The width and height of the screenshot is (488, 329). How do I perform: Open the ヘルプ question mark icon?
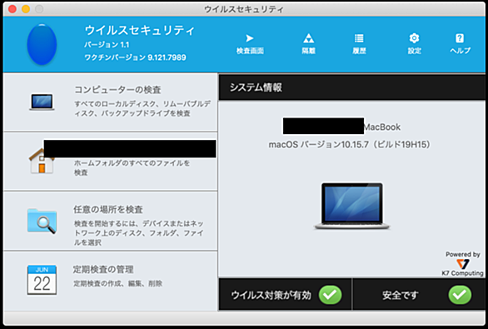tap(460, 38)
